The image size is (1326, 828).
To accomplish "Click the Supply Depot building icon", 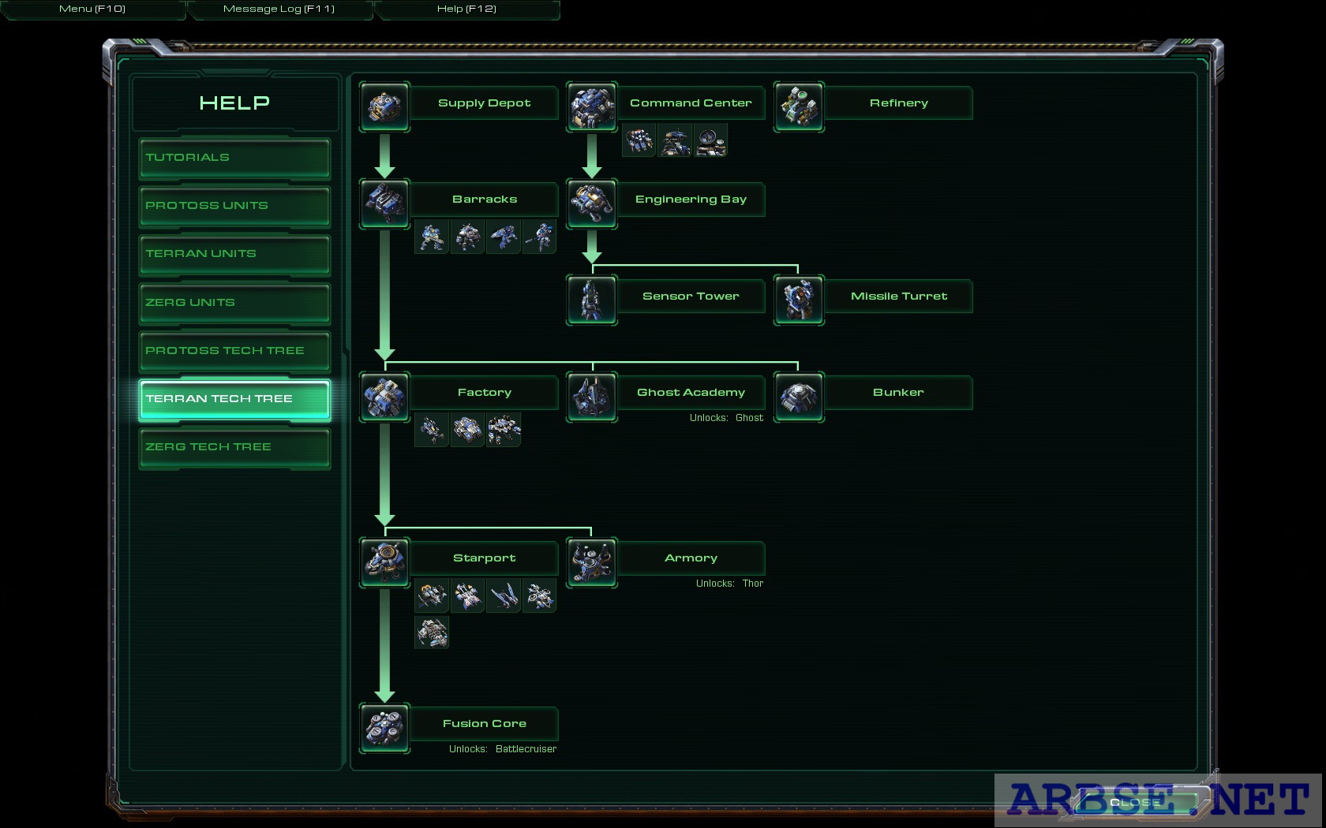I will [x=384, y=107].
